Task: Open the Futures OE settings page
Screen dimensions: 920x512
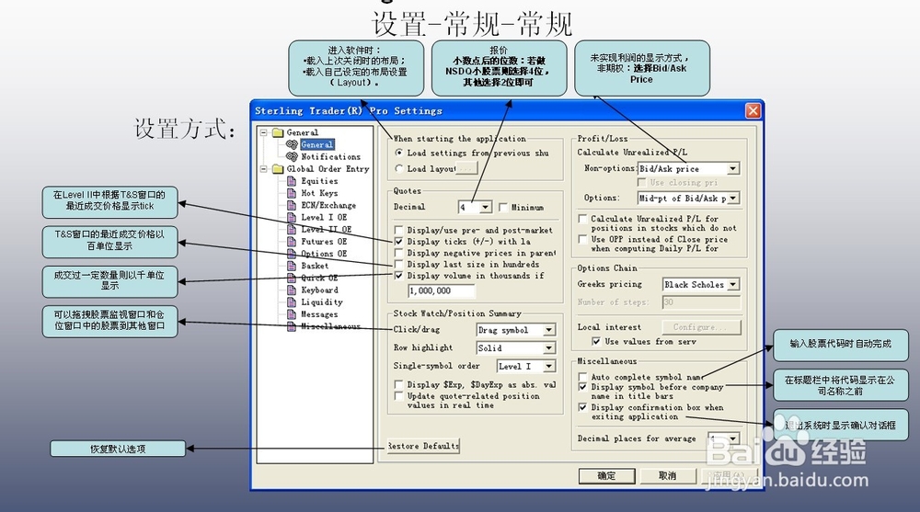Action: coord(324,242)
